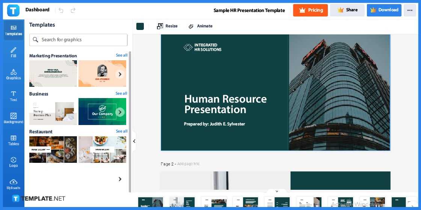The height and width of the screenshot is (210, 421).
Task: Open the three-dot more options menu
Action: tap(410, 10)
